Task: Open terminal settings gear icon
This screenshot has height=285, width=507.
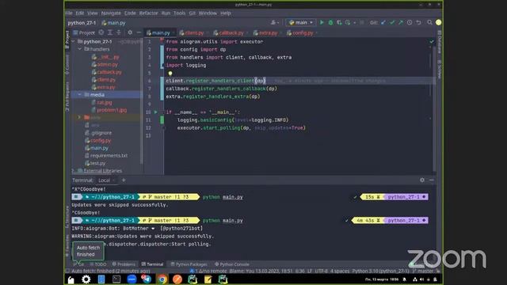Action: click(422, 180)
